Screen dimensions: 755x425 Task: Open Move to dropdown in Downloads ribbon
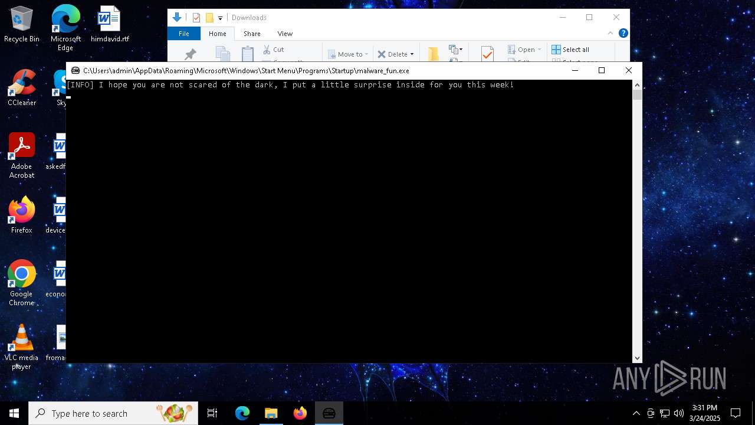point(348,54)
